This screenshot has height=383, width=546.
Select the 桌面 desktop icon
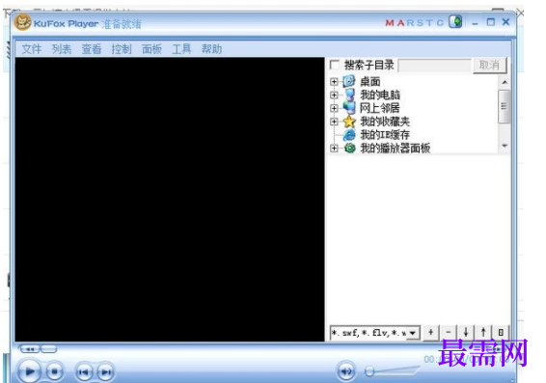click(349, 81)
